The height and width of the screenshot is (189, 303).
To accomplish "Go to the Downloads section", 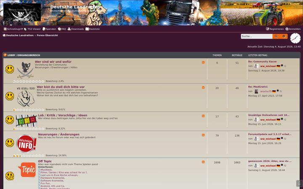I will 76,29.
